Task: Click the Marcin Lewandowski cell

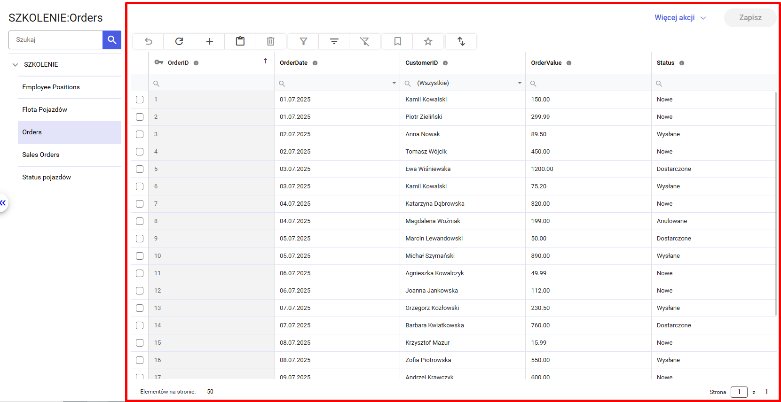Action: coord(463,239)
